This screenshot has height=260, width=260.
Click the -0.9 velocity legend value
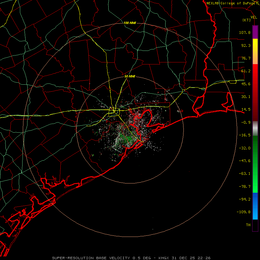(246, 122)
